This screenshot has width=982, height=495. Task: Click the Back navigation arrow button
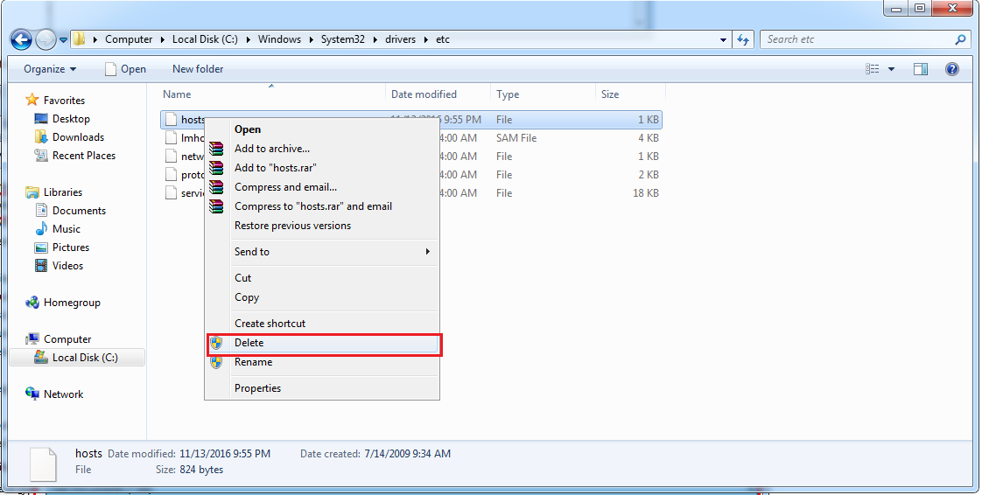coord(21,39)
